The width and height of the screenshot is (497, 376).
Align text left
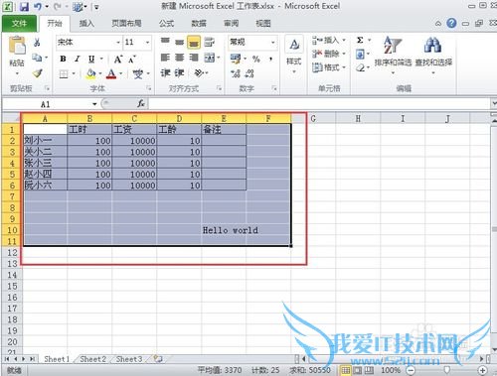[x=165, y=58]
